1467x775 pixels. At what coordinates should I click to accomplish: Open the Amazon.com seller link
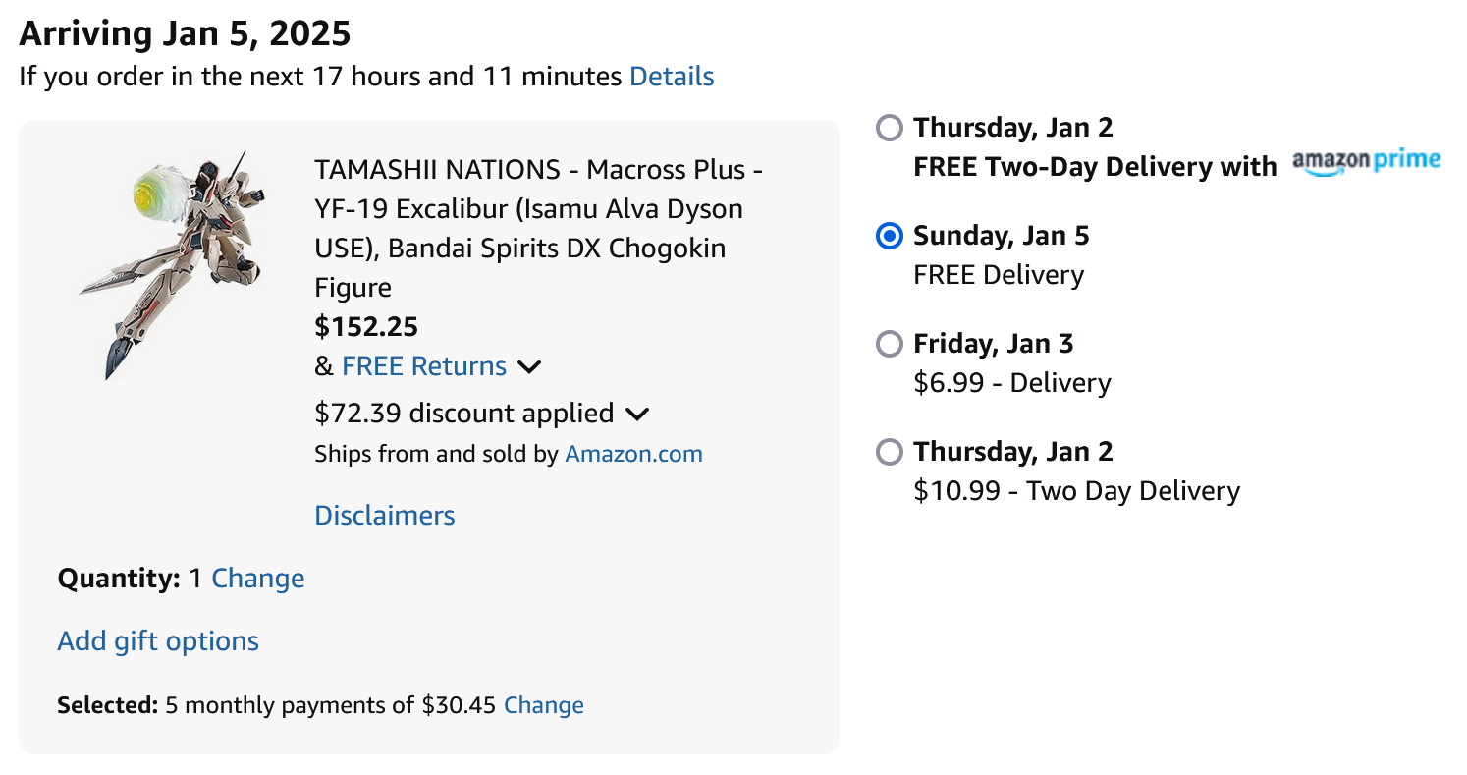(634, 454)
